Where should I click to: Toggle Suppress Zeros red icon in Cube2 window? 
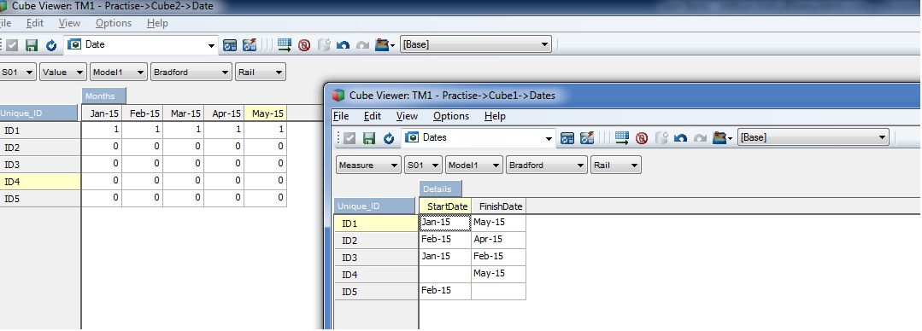[x=304, y=45]
